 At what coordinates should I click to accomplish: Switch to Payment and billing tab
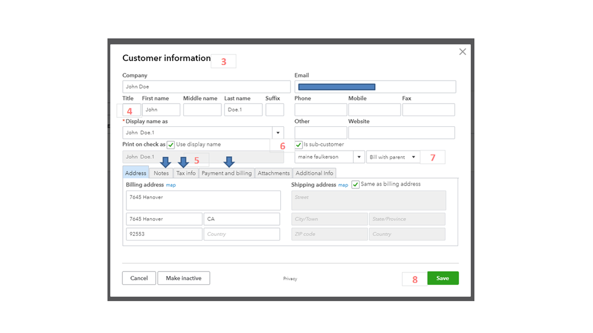(x=227, y=173)
